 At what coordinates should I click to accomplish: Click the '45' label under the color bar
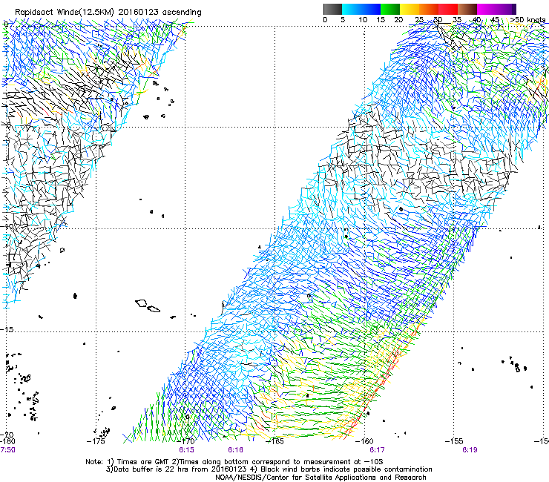[x=495, y=19]
